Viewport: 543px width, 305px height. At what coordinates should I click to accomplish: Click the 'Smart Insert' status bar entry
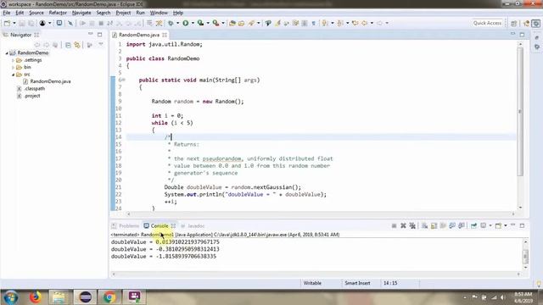point(357,283)
